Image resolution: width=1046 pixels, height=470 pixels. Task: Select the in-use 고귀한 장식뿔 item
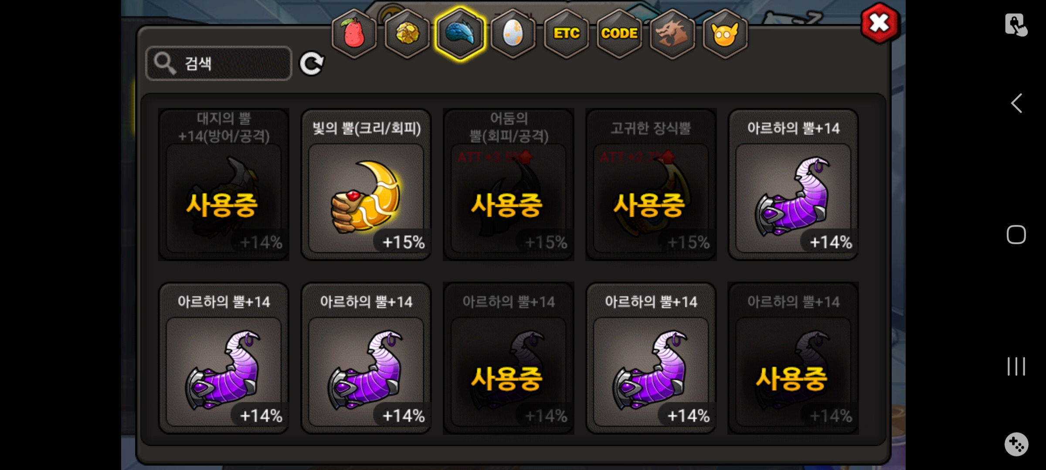click(651, 185)
